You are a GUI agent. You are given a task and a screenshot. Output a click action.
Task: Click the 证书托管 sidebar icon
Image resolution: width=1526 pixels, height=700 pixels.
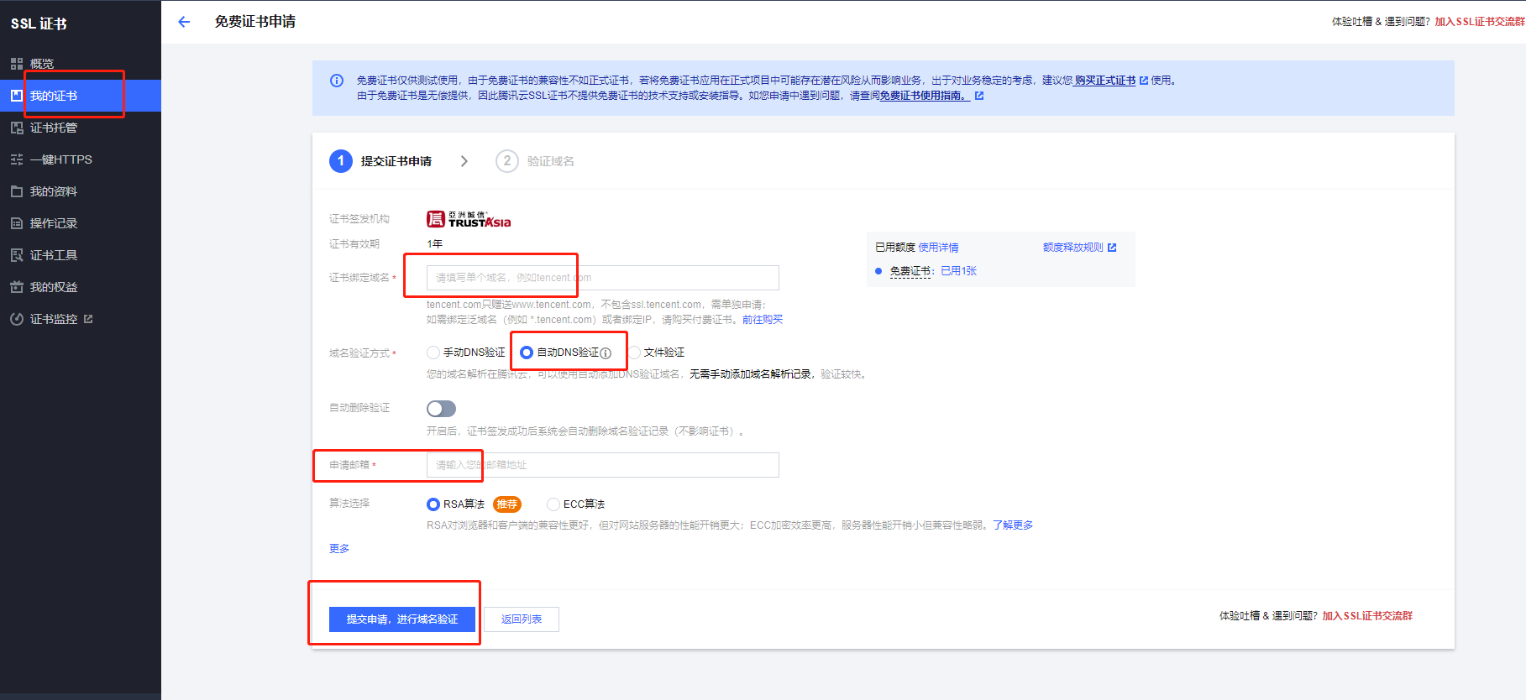tap(16, 128)
